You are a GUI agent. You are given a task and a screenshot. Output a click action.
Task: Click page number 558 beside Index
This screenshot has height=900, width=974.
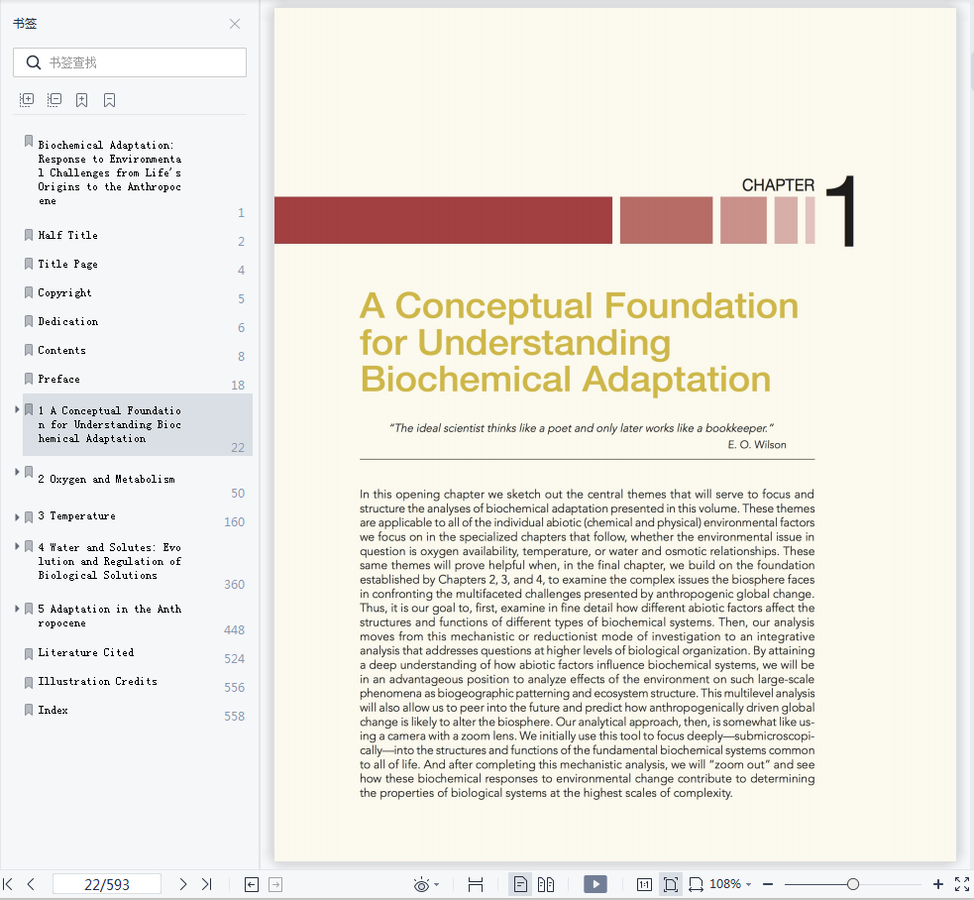pos(234,716)
